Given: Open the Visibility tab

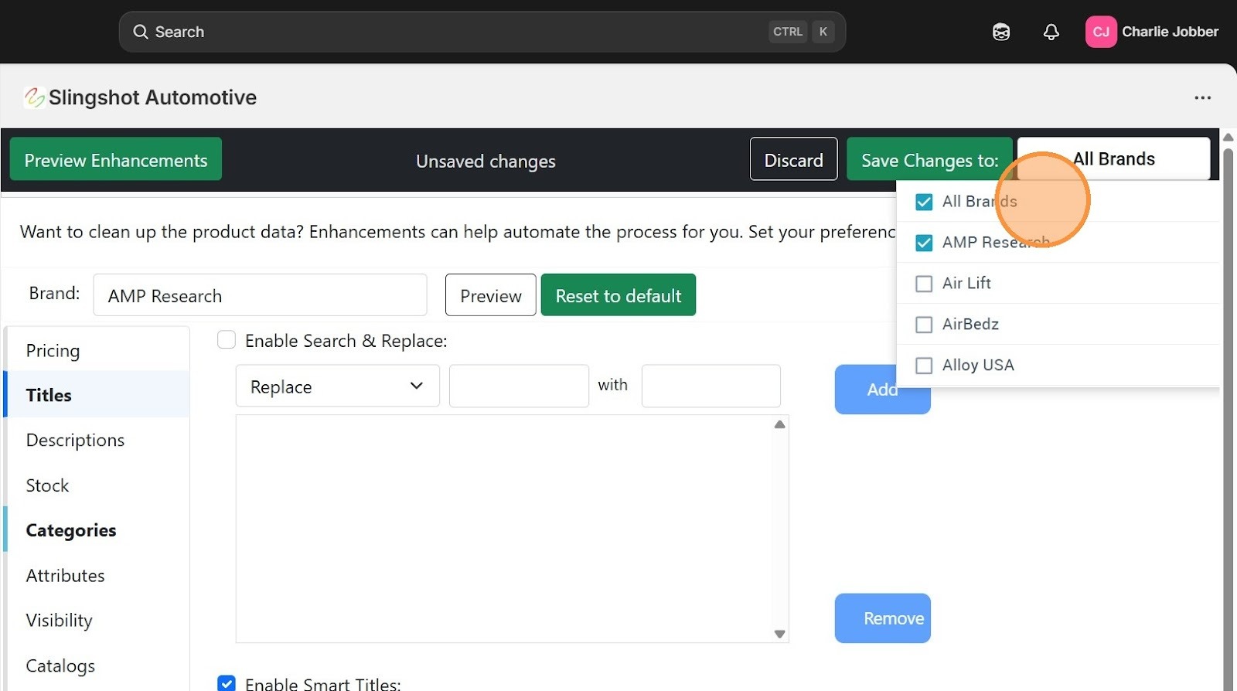Looking at the screenshot, I should (x=97, y=620).
